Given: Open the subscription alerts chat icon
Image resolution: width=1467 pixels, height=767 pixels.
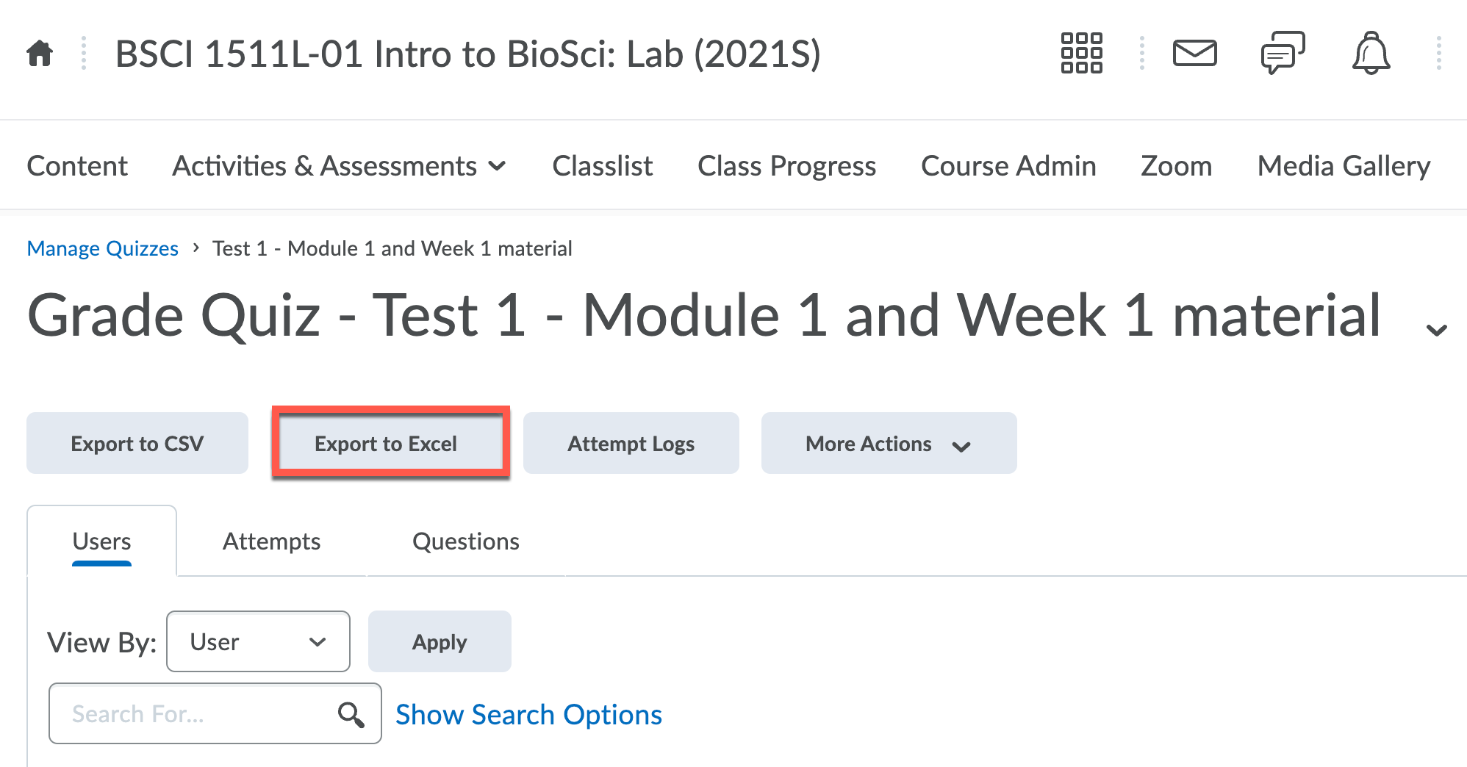Looking at the screenshot, I should (1283, 54).
